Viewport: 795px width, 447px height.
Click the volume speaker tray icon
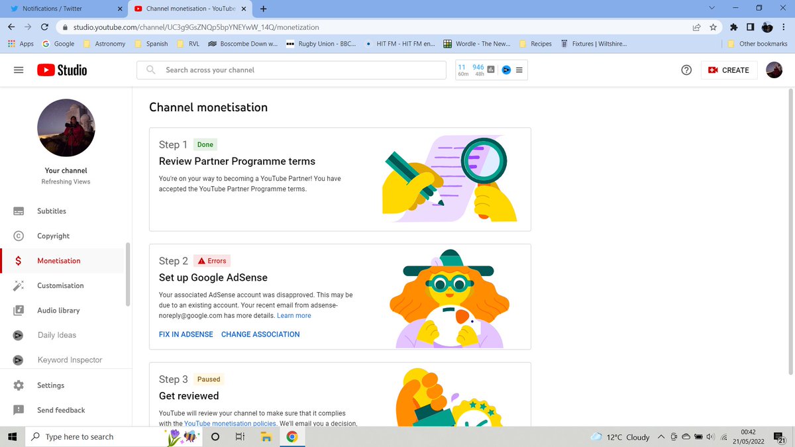(710, 436)
